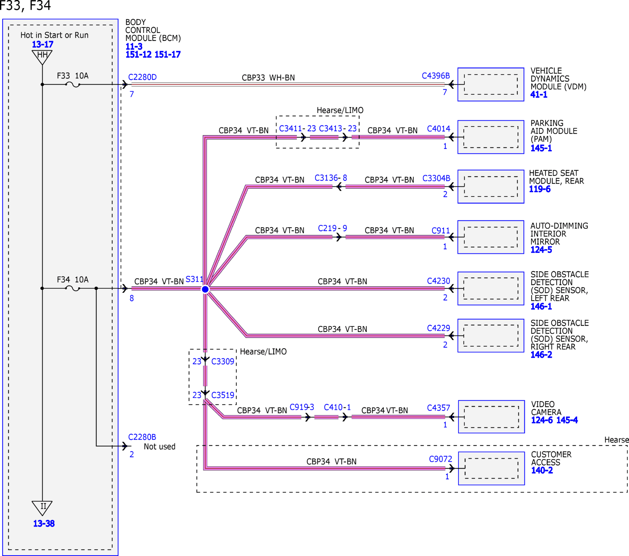Image resolution: width=629 pixels, height=556 pixels.
Task: Select connector label C4396B
Action: 436,76
